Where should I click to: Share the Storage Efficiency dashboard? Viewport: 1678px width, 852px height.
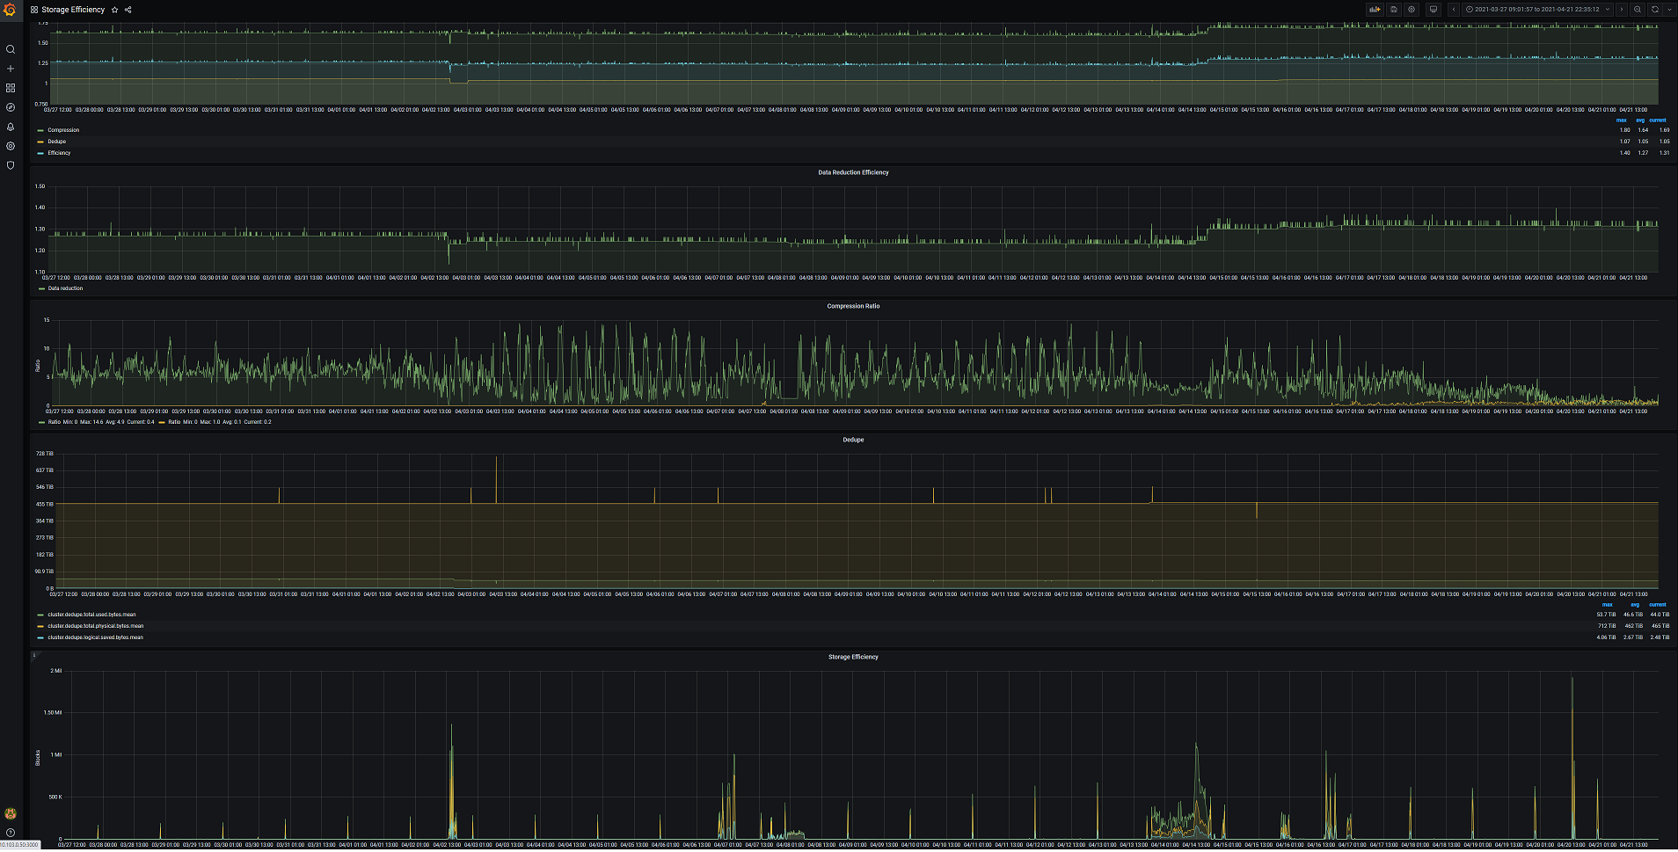click(128, 10)
